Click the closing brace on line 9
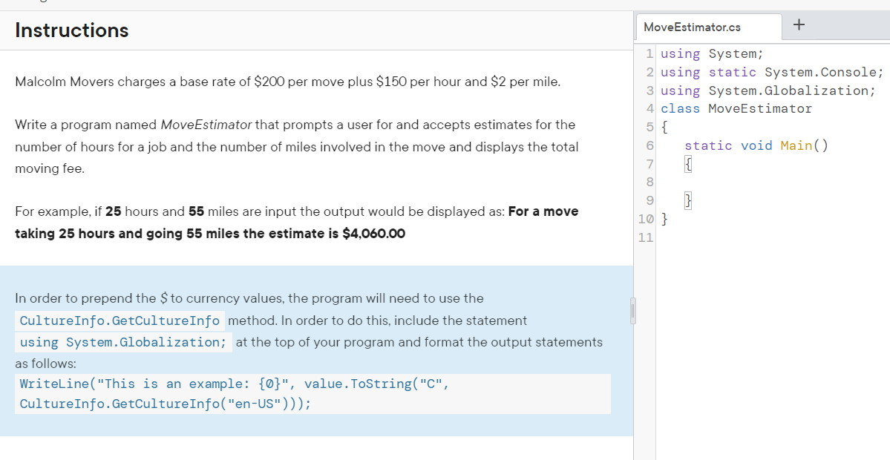890x460 pixels. pos(687,200)
